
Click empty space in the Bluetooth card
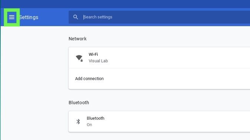(176, 122)
